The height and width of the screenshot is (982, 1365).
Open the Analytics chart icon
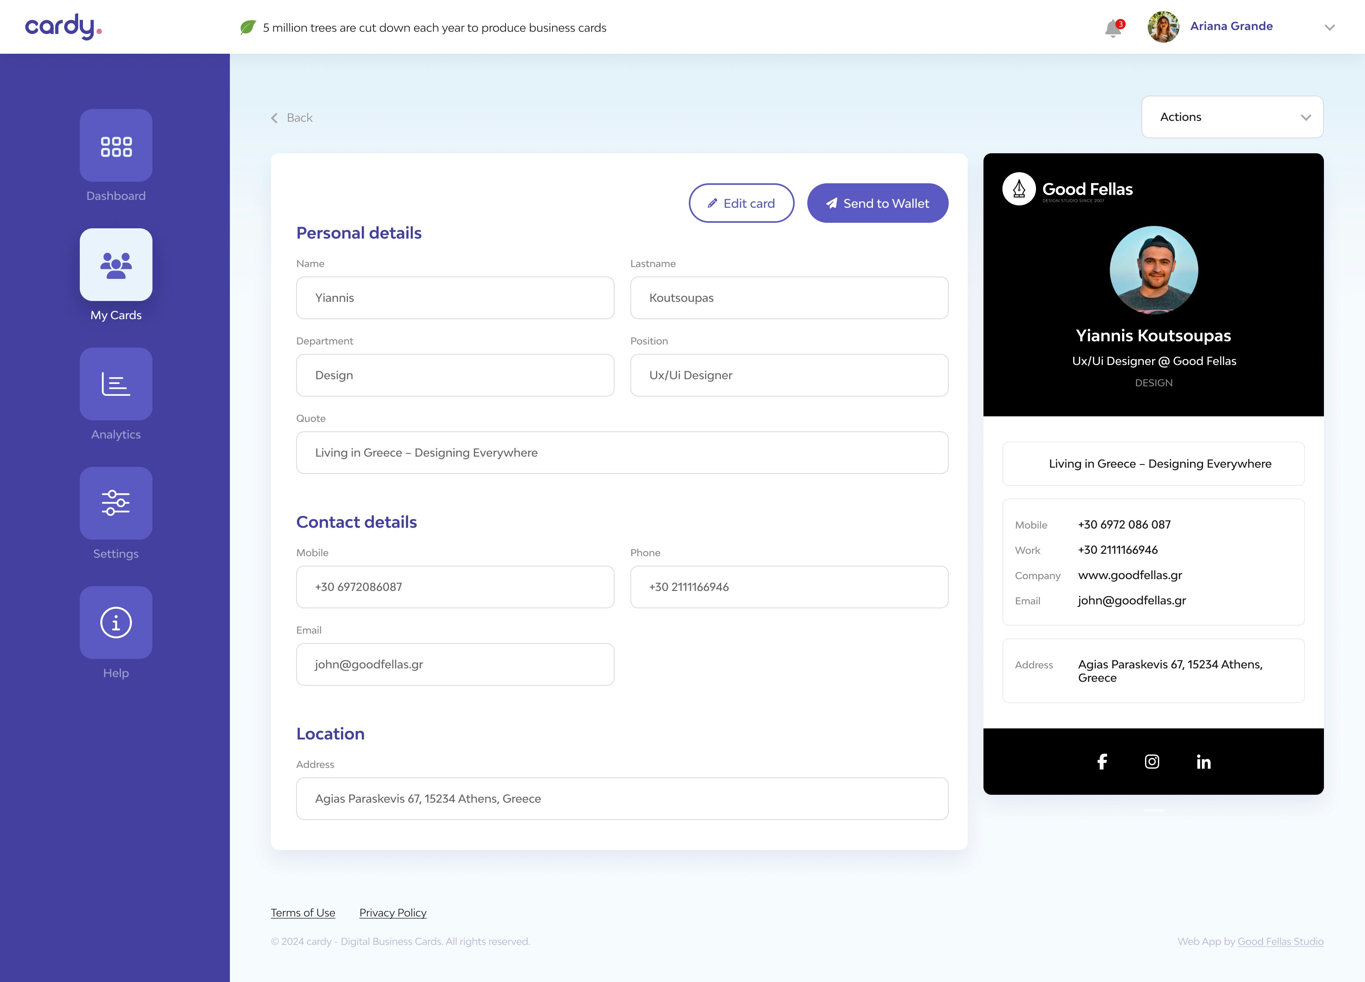click(116, 384)
